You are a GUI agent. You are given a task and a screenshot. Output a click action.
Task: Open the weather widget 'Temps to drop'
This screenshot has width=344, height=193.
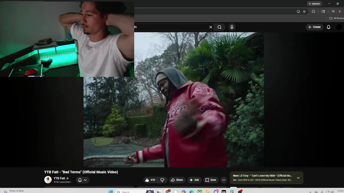pyautogui.click(x=13, y=191)
